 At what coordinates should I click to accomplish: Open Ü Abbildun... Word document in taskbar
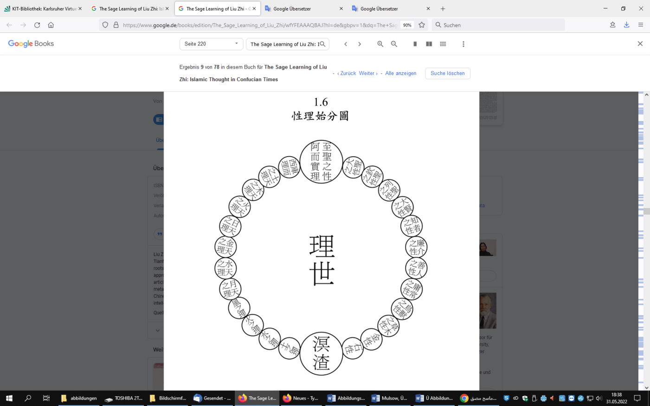coord(434,398)
